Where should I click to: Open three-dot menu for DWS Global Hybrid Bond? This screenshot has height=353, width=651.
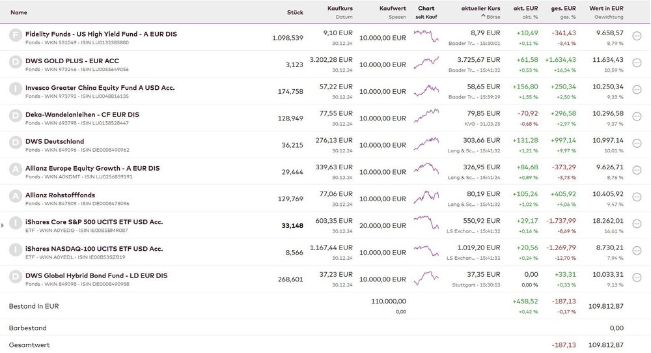(x=637, y=279)
